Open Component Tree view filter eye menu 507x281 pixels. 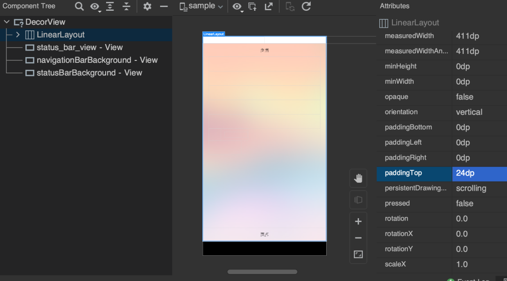point(95,7)
